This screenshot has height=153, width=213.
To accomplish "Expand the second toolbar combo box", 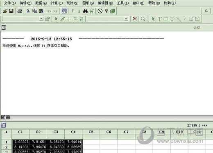I will (x=127, y=19).
